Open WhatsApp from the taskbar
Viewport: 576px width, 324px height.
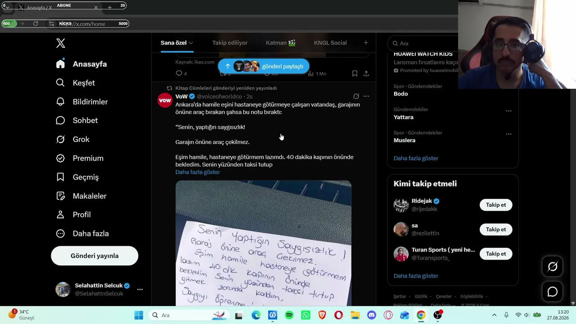tap(306, 315)
